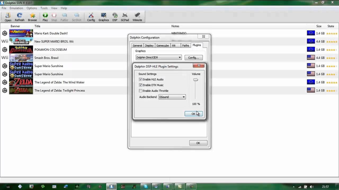Switch to the Paths tab
This screenshot has width=339, height=190.
pos(186,46)
